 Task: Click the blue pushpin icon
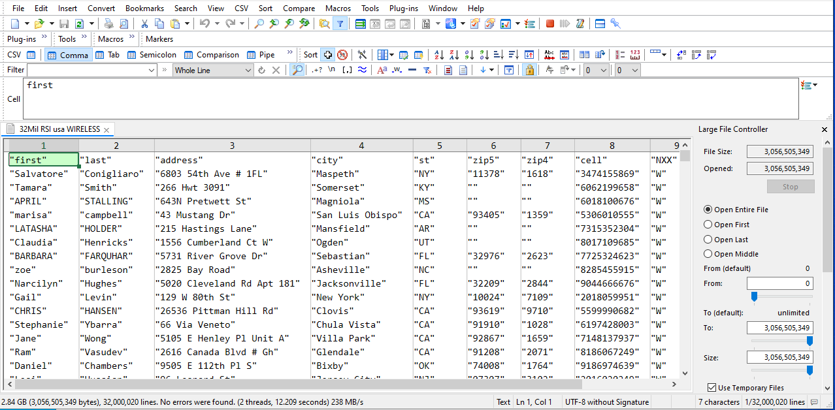[615, 24]
